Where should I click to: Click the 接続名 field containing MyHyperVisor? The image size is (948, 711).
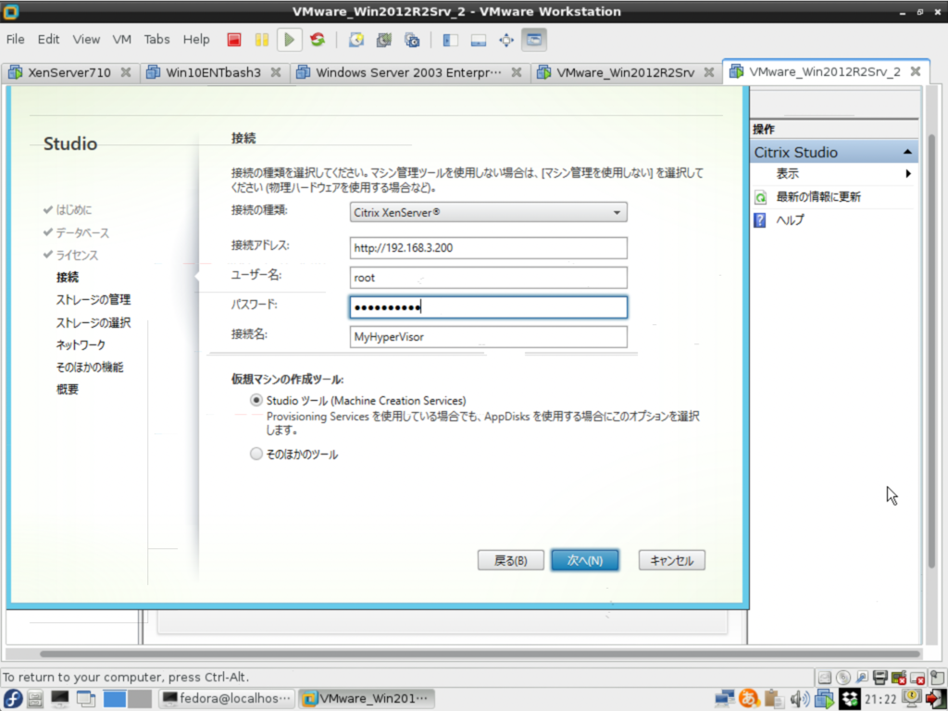point(489,337)
